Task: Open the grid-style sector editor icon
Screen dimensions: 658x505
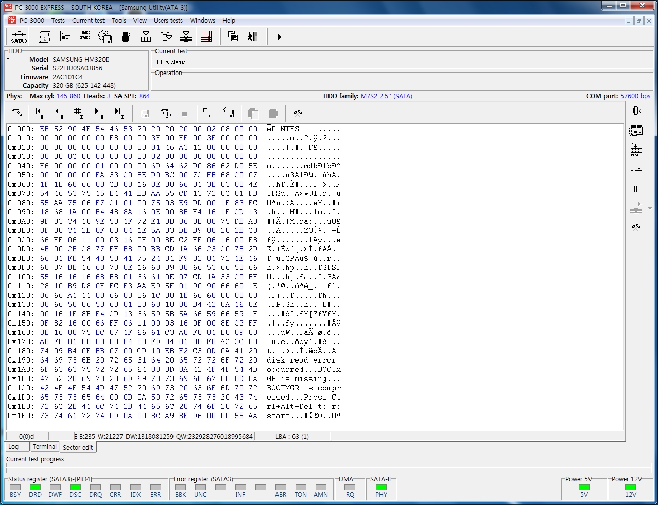Action: (x=206, y=37)
